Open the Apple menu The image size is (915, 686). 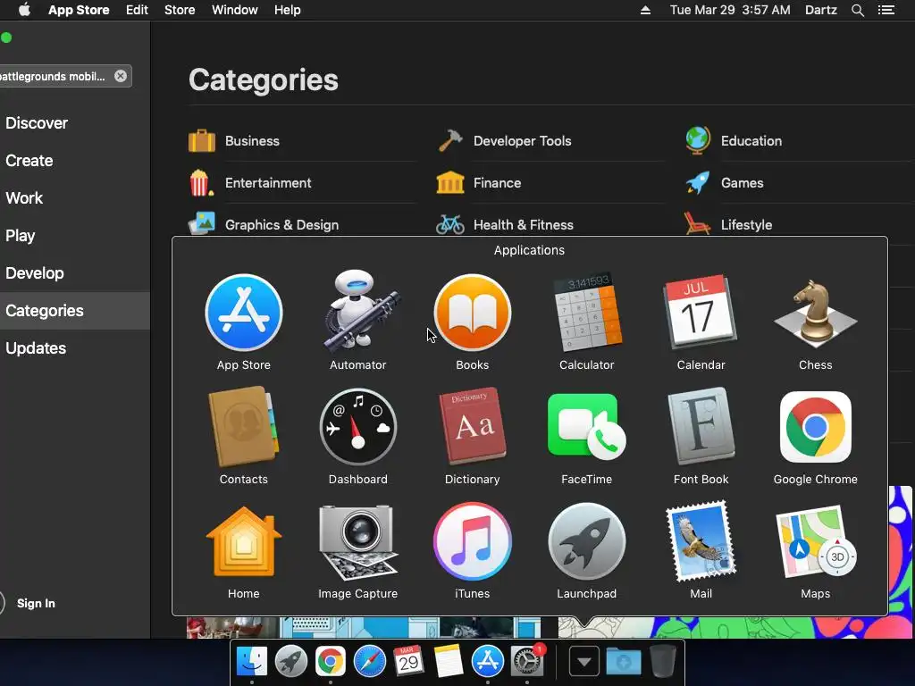[24, 10]
